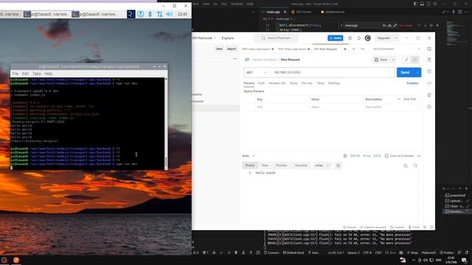The image size is (472, 265).
Task: Open the Postman user avatar
Action: 367,38
